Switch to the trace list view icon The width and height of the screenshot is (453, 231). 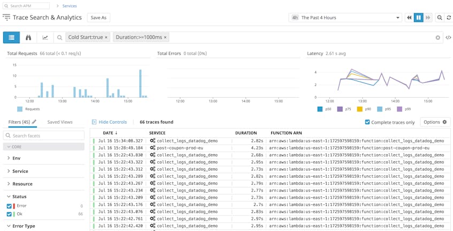[12, 37]
